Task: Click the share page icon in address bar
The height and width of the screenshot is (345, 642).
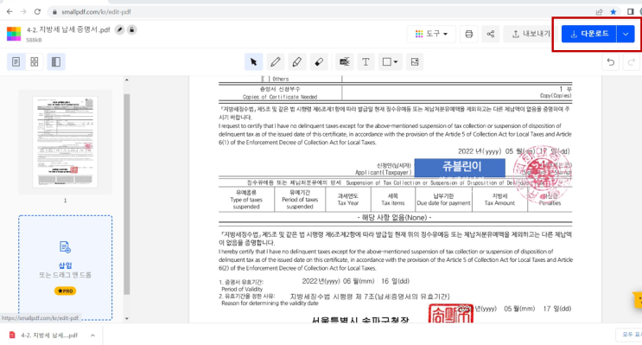Action: pos(600,12)
